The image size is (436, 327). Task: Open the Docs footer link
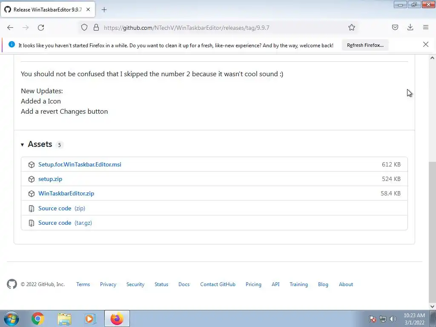point(184,284)
